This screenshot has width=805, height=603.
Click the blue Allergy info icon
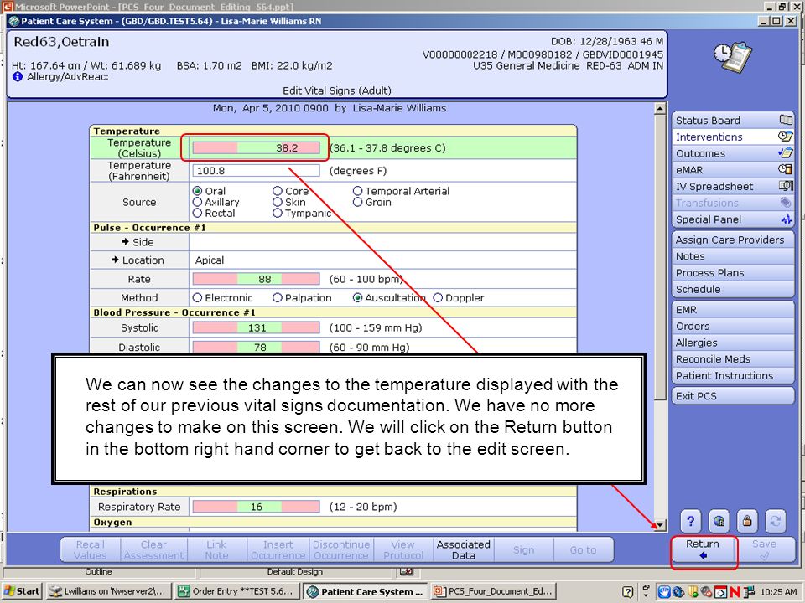[x=18, y=77]
